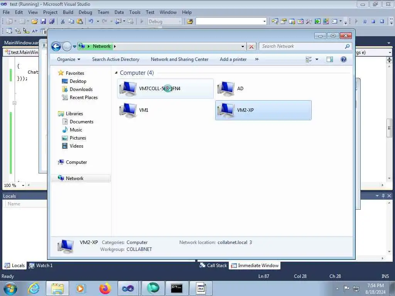
Task: Open the Find combo box dropdown
Action: coord(265,22)
